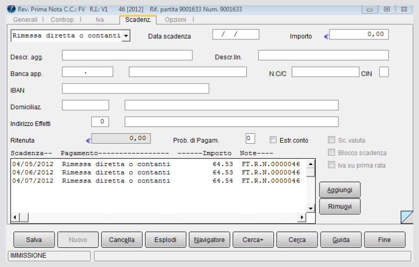
Task: Enable the Estr.conto checkbox
Action: coord(273,140)
